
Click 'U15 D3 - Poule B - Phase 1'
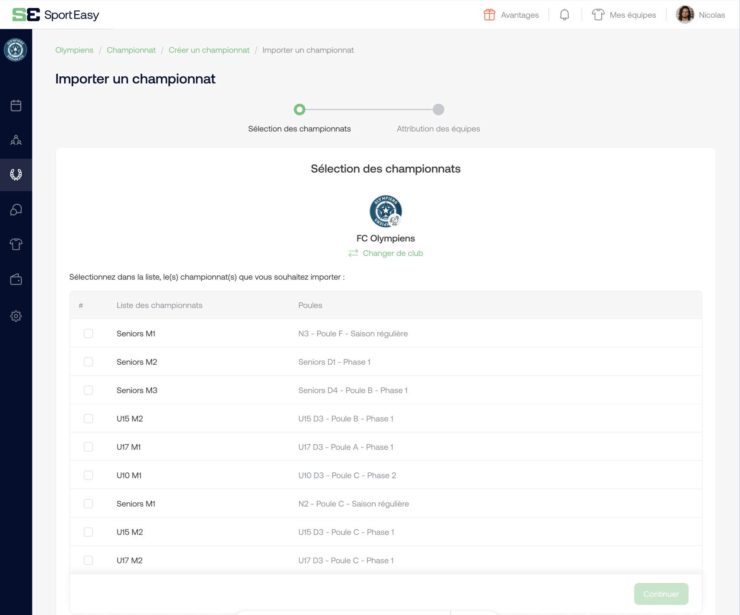[346, 419]
